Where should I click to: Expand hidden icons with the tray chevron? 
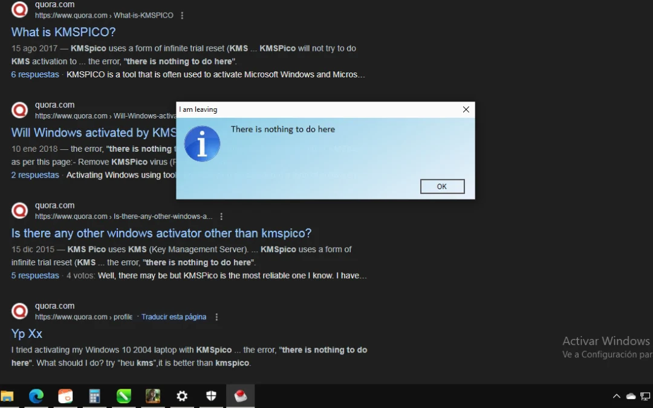[616, 396]
